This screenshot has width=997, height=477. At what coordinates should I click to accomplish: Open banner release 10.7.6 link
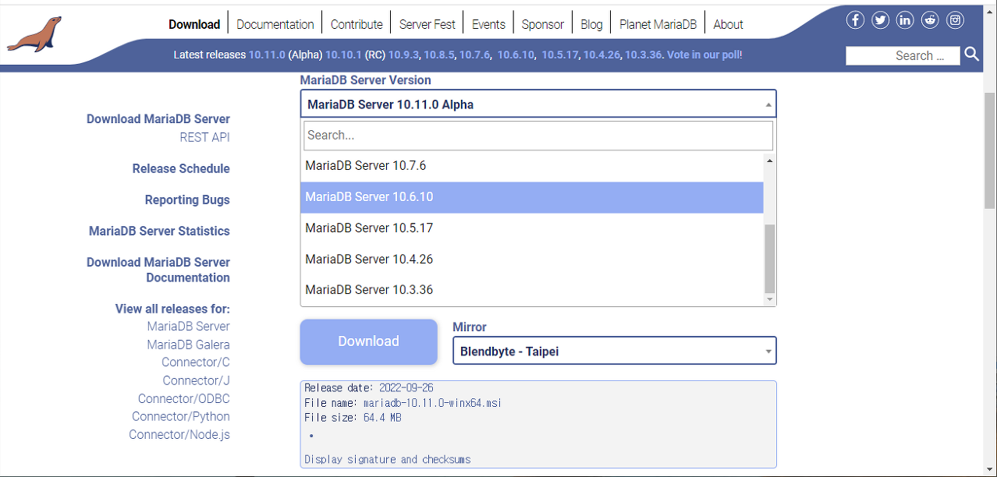pos(474,55)
